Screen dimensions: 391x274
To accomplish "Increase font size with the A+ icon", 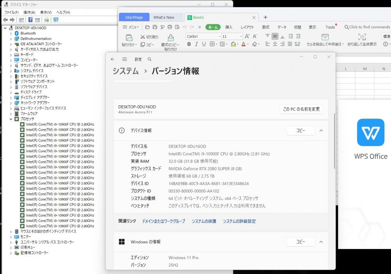I will (247, 36).
